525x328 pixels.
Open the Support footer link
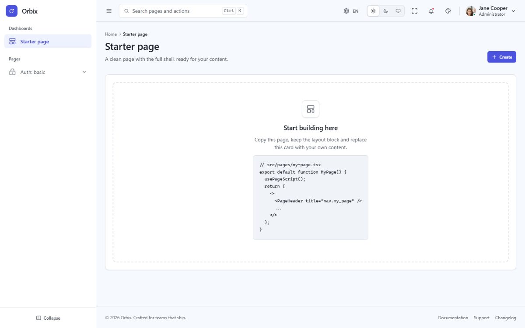tap(482, 318)
